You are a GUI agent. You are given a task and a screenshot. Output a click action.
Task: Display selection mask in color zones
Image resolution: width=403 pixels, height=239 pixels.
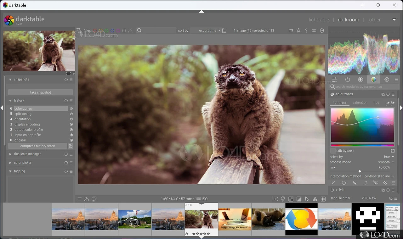pos(393,151)
